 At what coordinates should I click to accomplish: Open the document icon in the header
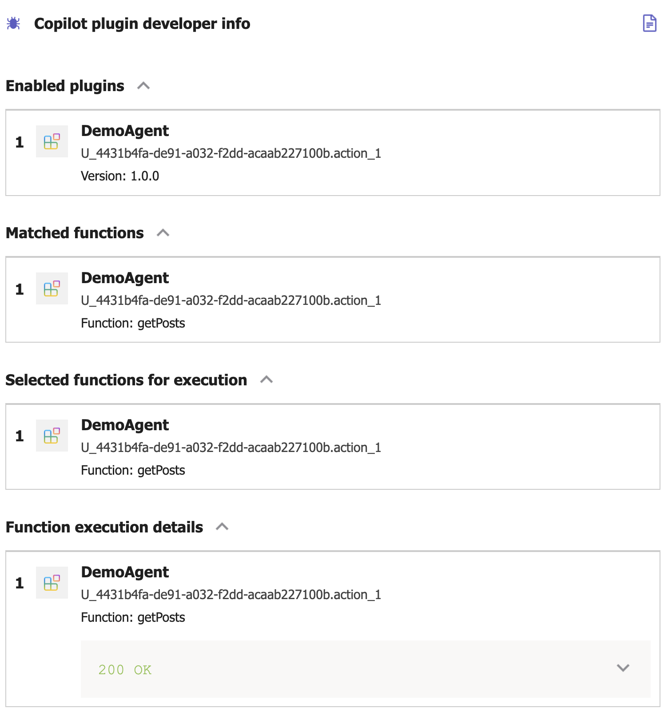pos(649,23)
